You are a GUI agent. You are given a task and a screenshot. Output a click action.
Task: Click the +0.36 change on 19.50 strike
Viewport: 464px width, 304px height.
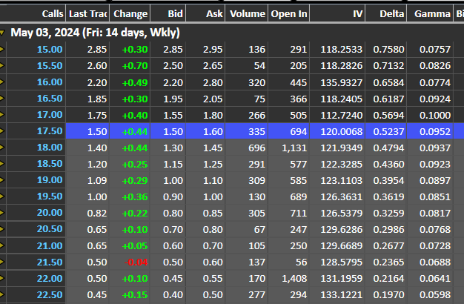(135, 196)
